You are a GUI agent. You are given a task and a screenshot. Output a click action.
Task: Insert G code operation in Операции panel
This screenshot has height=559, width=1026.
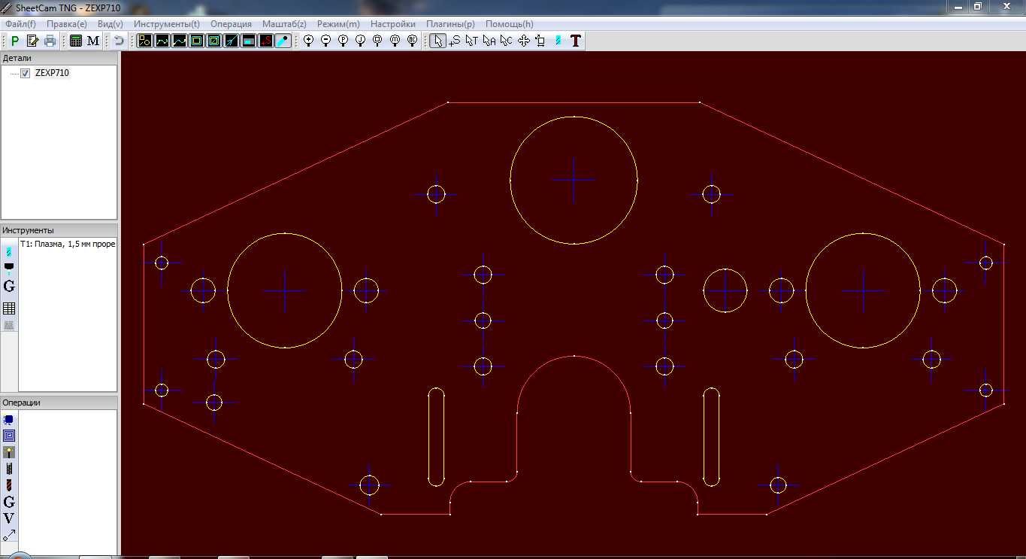click(9, 502)
